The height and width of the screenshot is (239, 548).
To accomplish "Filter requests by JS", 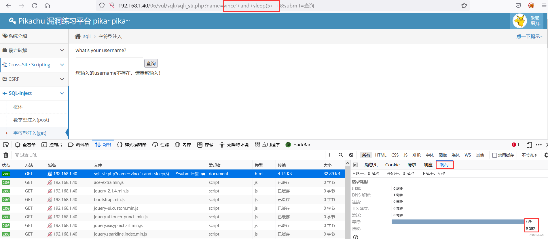I will tap(405, 155).
